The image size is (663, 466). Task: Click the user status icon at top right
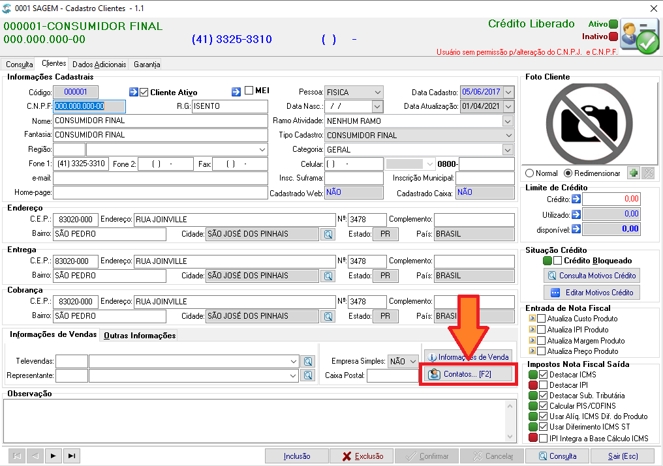pyautogui.click(x=640, y=36)
